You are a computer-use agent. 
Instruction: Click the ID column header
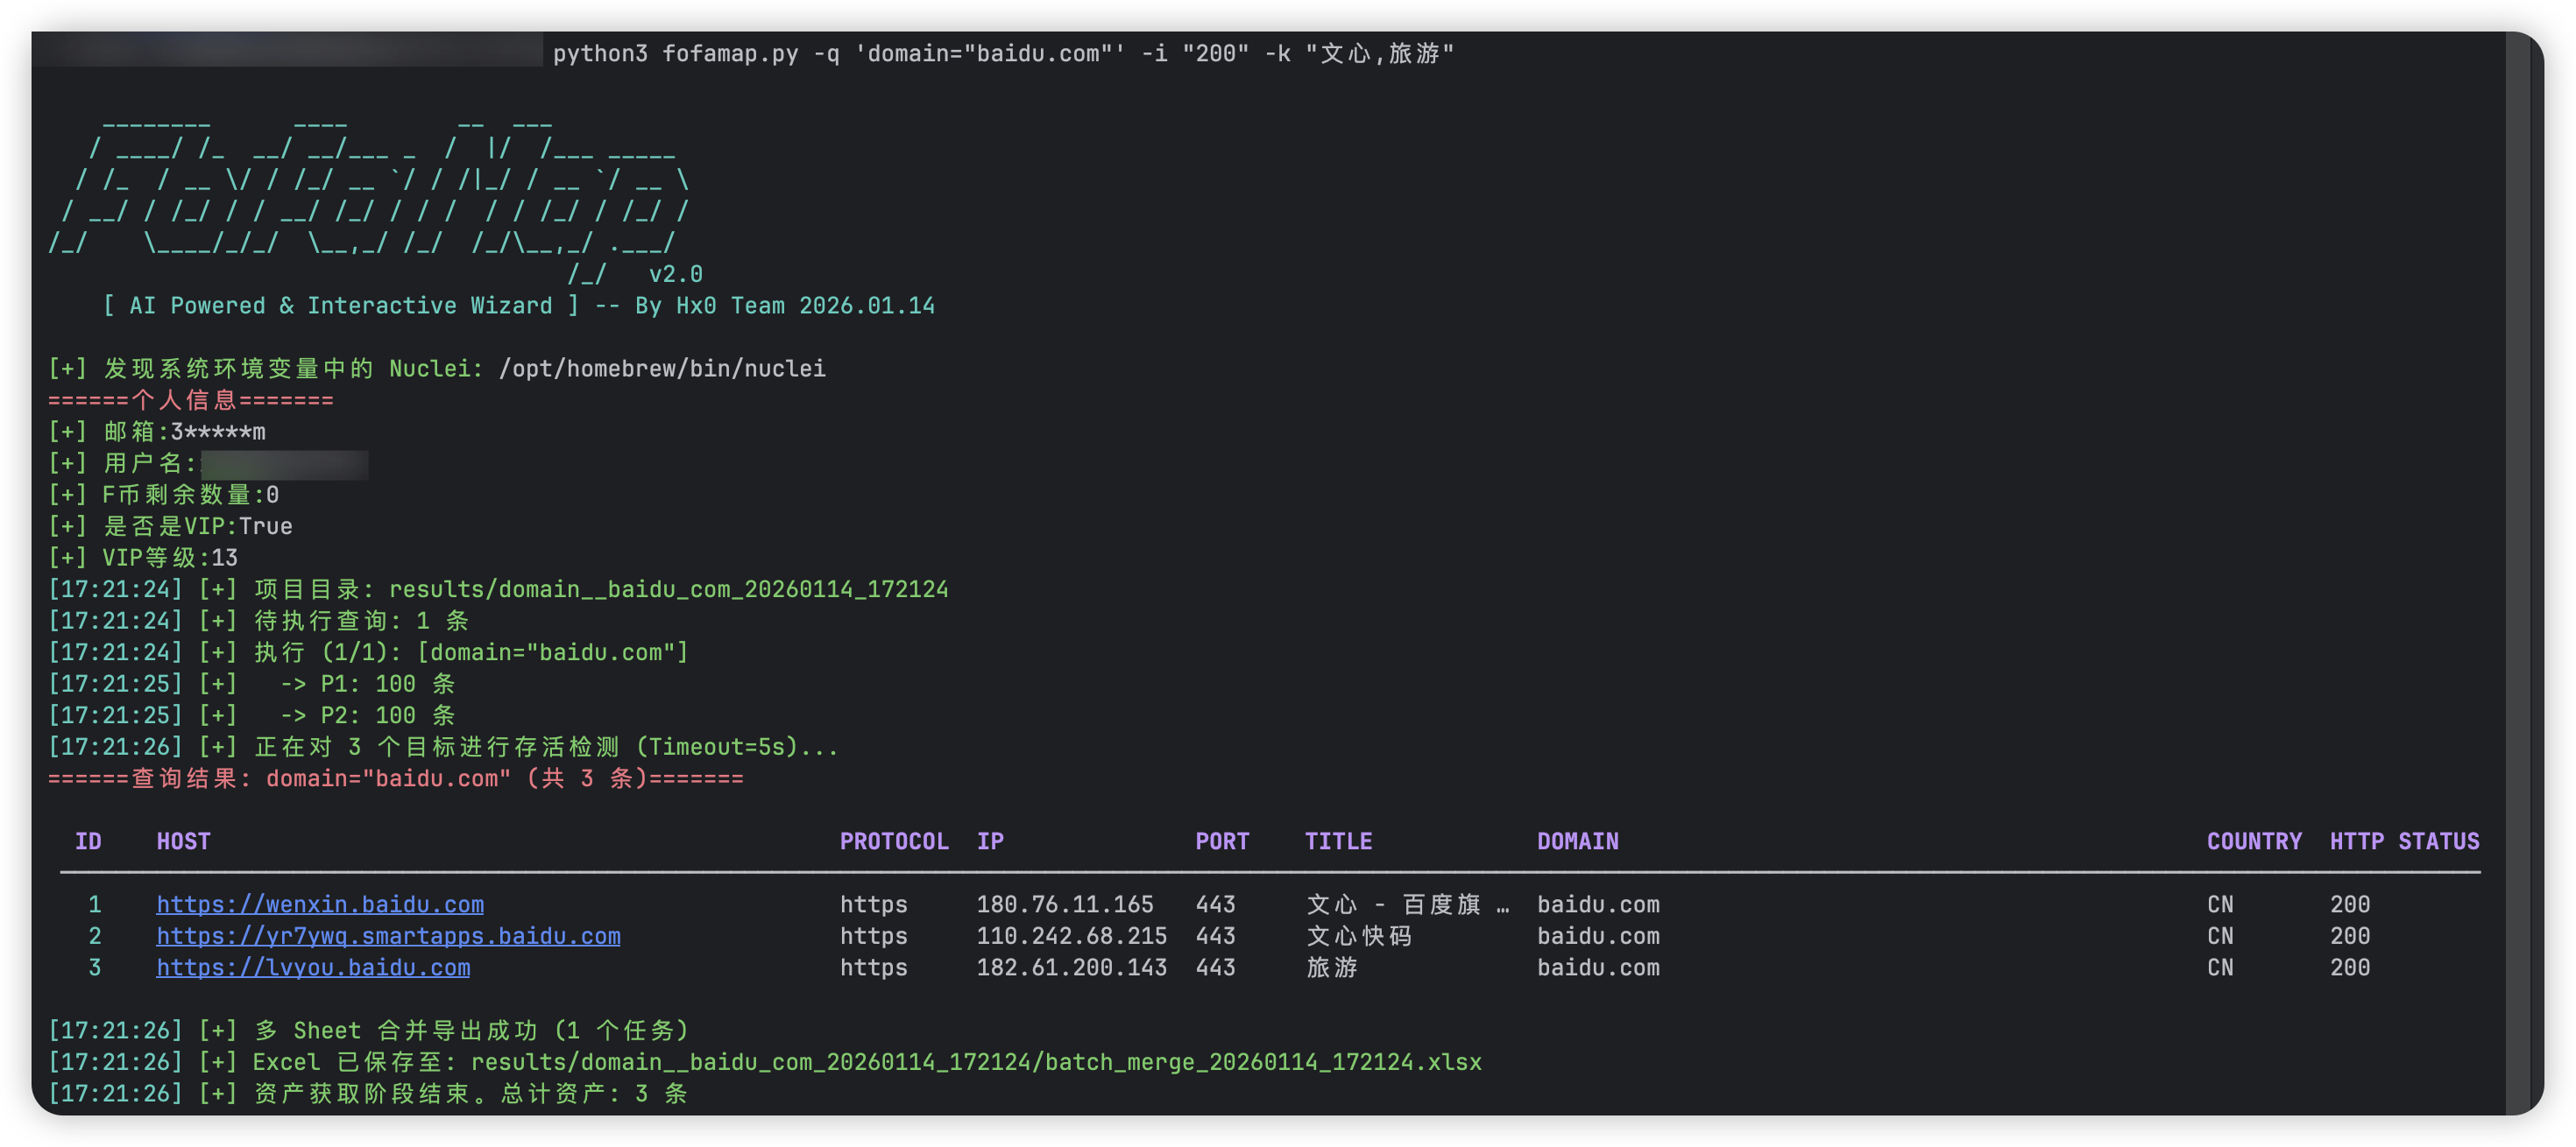tap(88, 841)
